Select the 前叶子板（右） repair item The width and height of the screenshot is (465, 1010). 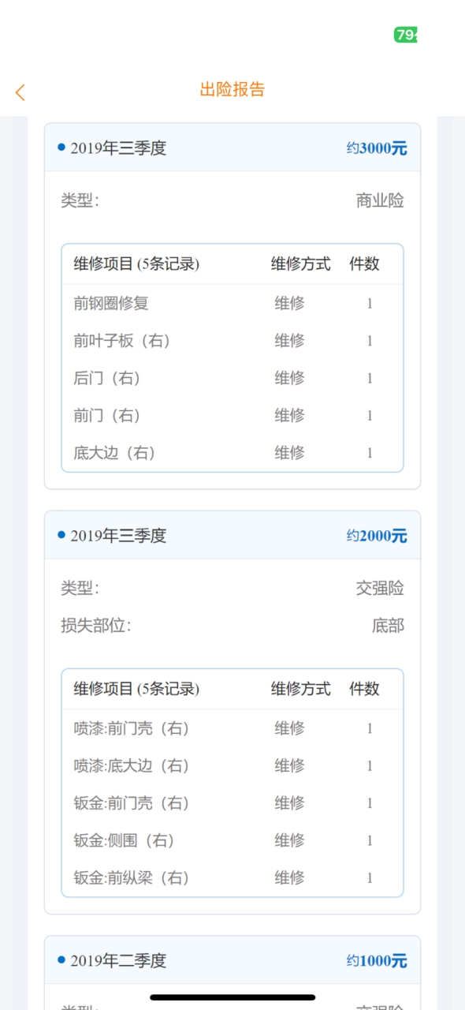point(122,341)
